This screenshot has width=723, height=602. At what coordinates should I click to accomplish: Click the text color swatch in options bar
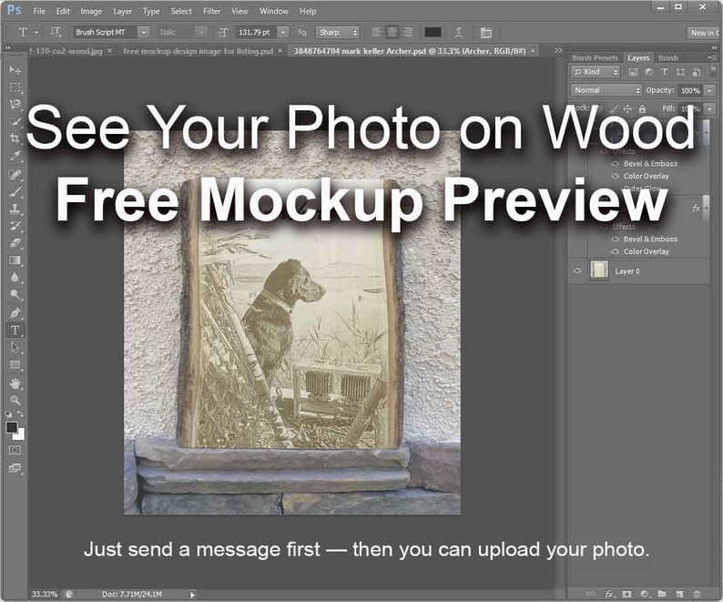433,32
